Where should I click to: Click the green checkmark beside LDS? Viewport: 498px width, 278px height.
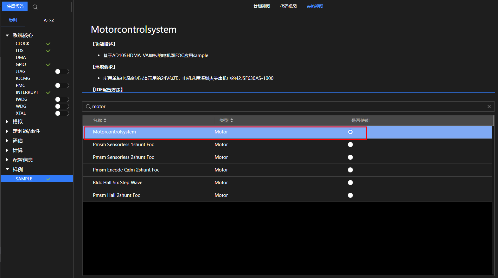click(x=48, y=51)
